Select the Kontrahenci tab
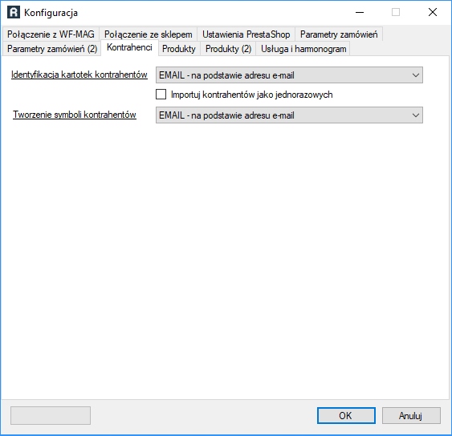452x436 pixels. [129, 47]
